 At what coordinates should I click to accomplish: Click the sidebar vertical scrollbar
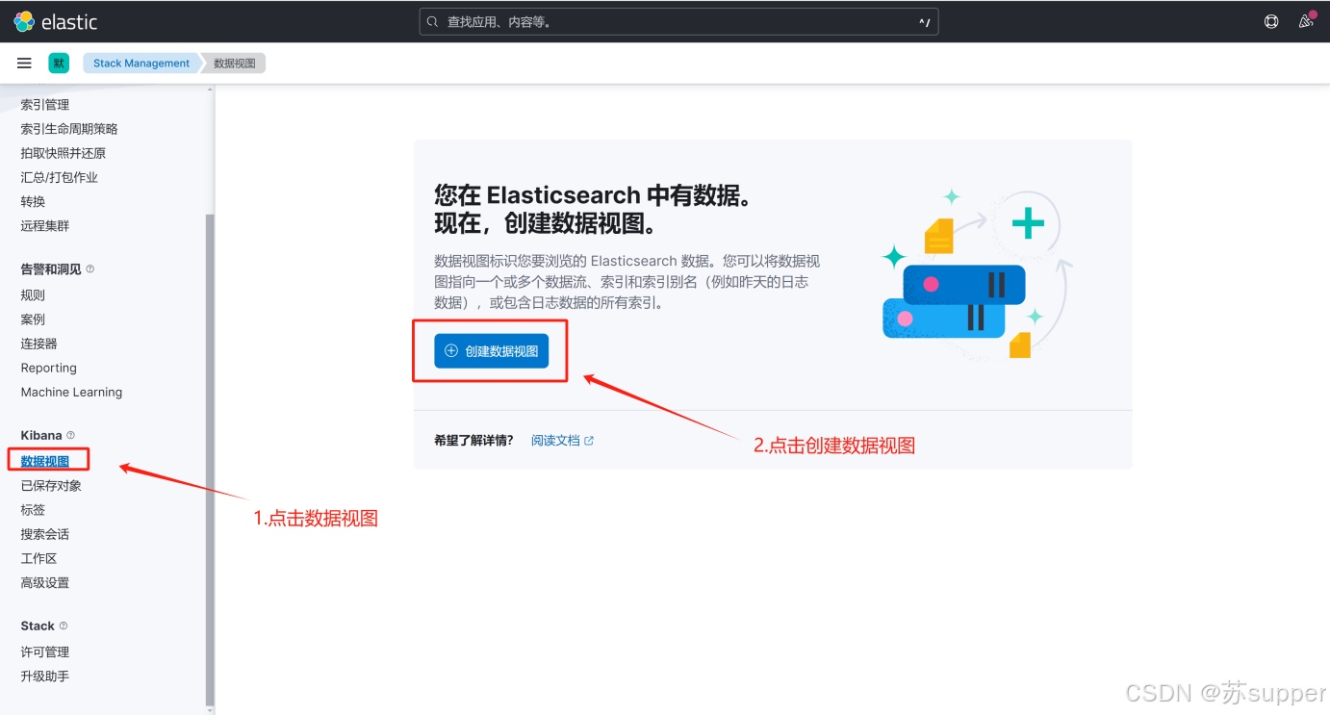pyautogui.click(x=210, y=460)
